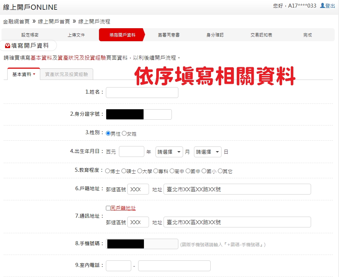Choose 大學 as education level
This screenshot has height=277, width=339.
pyautogui.click(x=140, y=171)
